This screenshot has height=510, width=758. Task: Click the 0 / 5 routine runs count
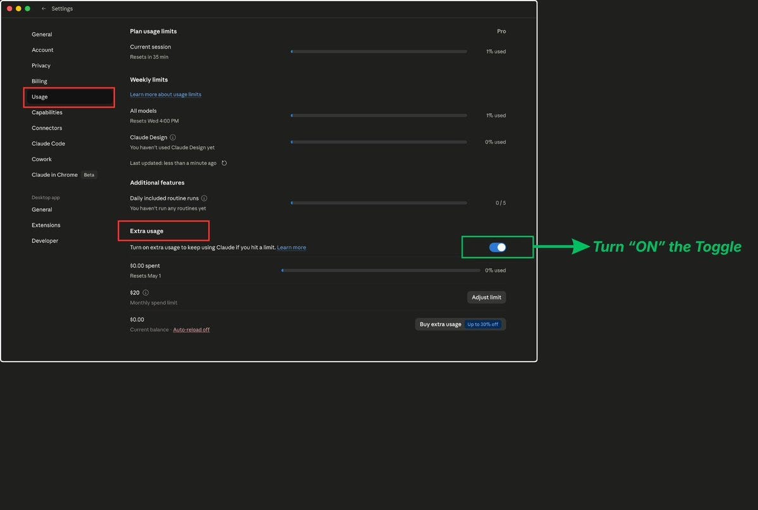point(500,203)
